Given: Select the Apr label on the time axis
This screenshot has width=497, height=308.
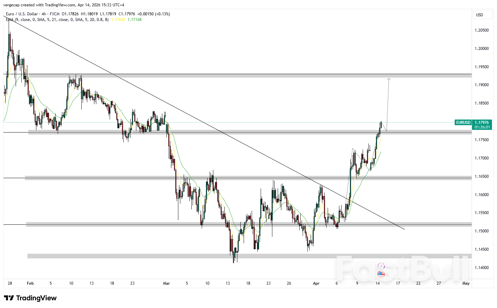Looking at the screenshot, I should (x=316, y=283).
